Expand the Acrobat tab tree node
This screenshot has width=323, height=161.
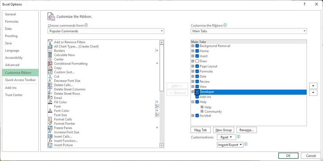(x=193, y=115)
